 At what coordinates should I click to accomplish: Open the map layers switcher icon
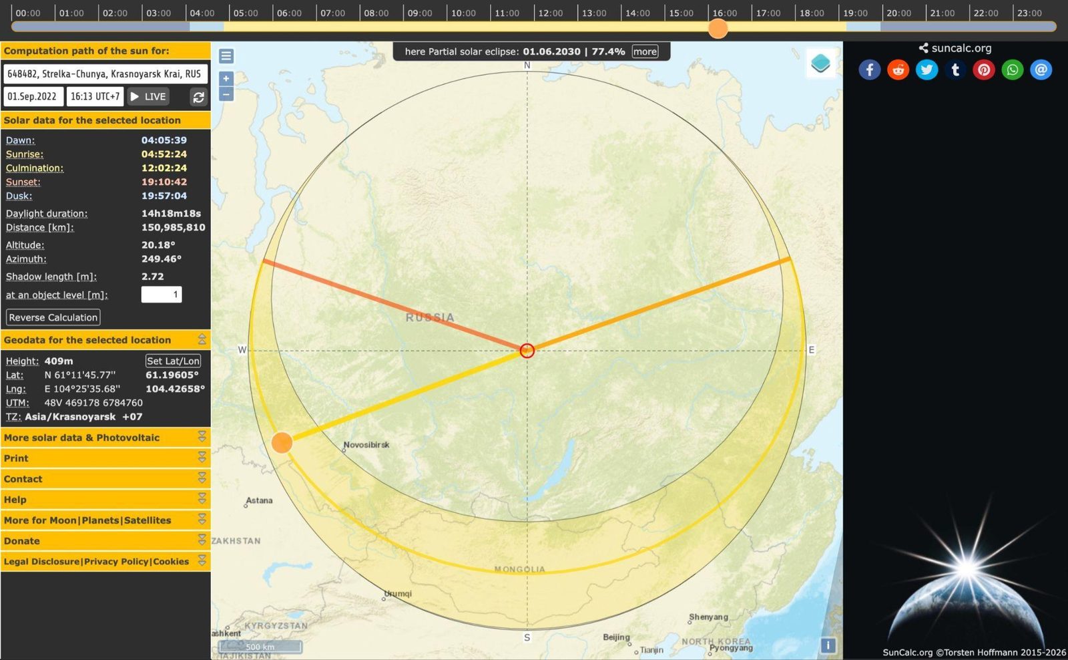[x=820, y=64]
